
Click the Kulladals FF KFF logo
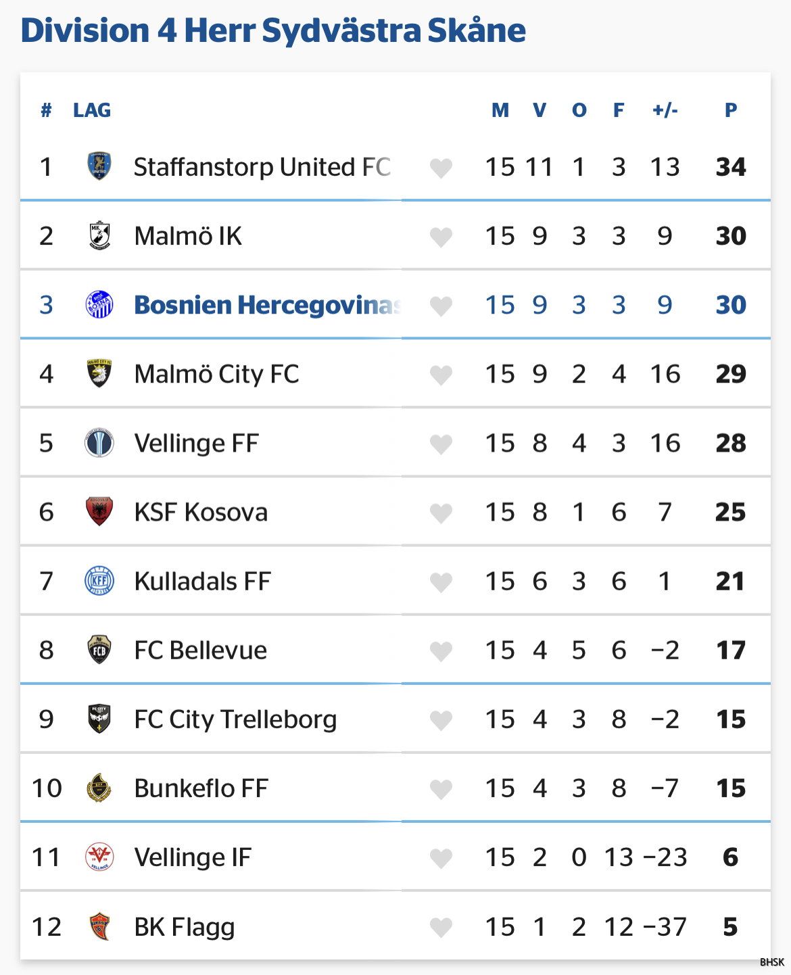click(99, 581)
